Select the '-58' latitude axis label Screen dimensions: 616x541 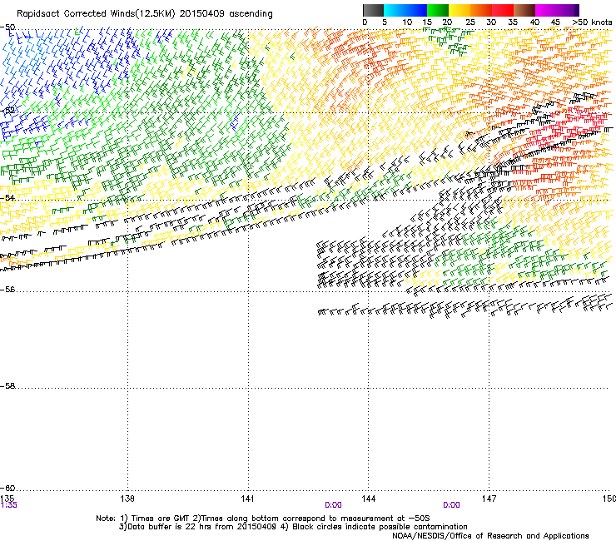7,386
